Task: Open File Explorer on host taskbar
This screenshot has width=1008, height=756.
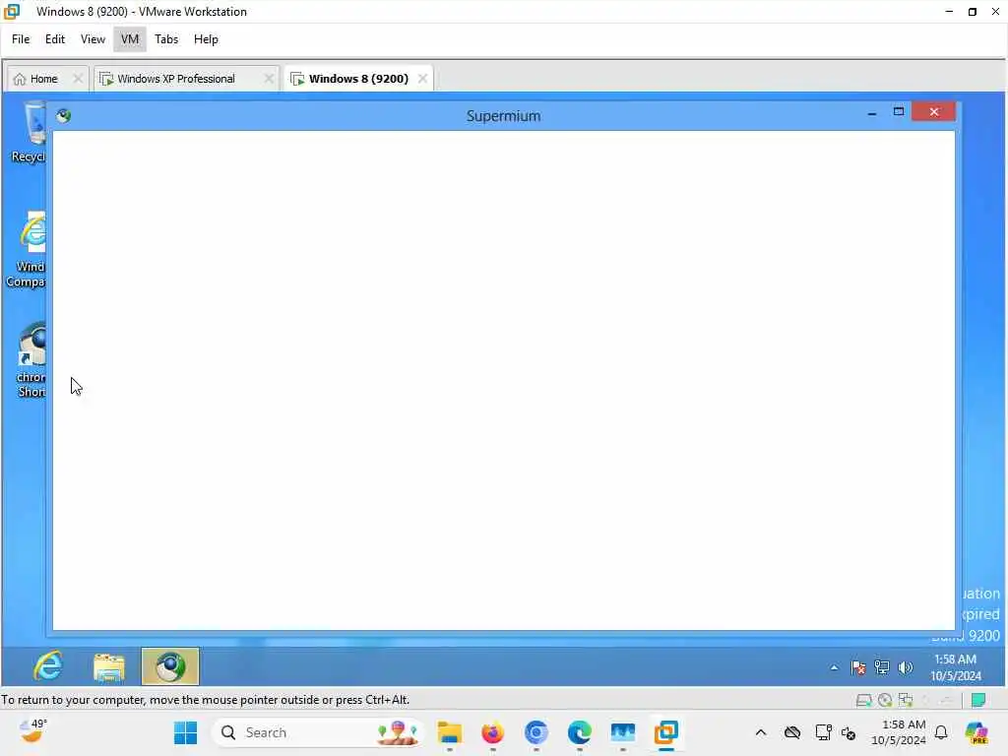Action: click(x=449, y=732)
